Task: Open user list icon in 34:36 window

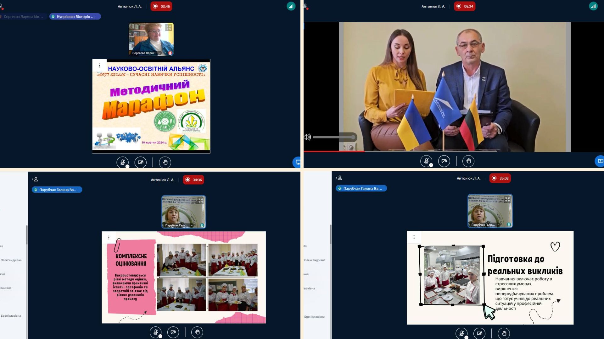Action: click(35, 179)
